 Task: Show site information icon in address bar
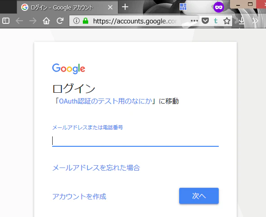tap(77, 21)
